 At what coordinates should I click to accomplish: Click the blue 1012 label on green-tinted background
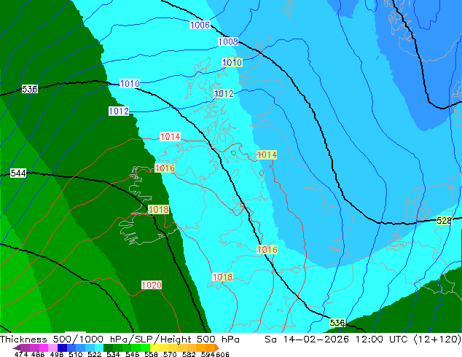click(224, 94)
